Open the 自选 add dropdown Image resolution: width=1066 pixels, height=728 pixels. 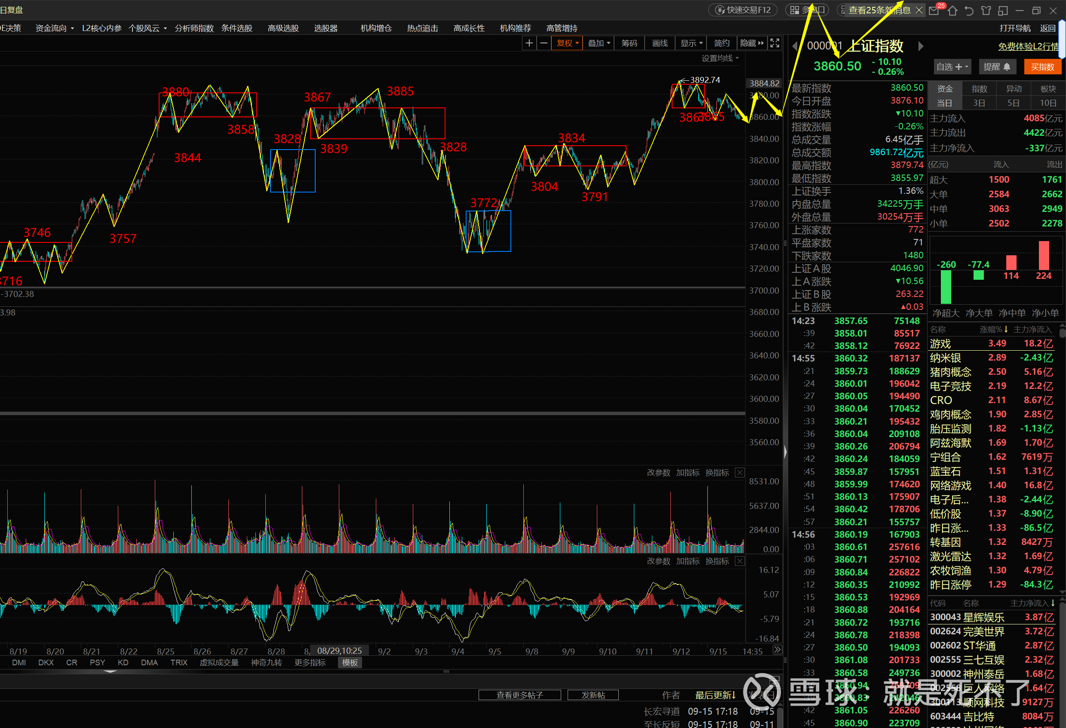[x=952, y=67]
